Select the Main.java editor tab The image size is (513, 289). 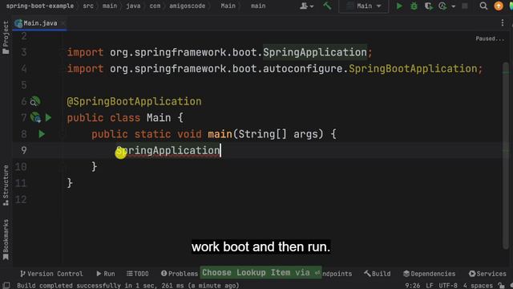tap(40, 23)
